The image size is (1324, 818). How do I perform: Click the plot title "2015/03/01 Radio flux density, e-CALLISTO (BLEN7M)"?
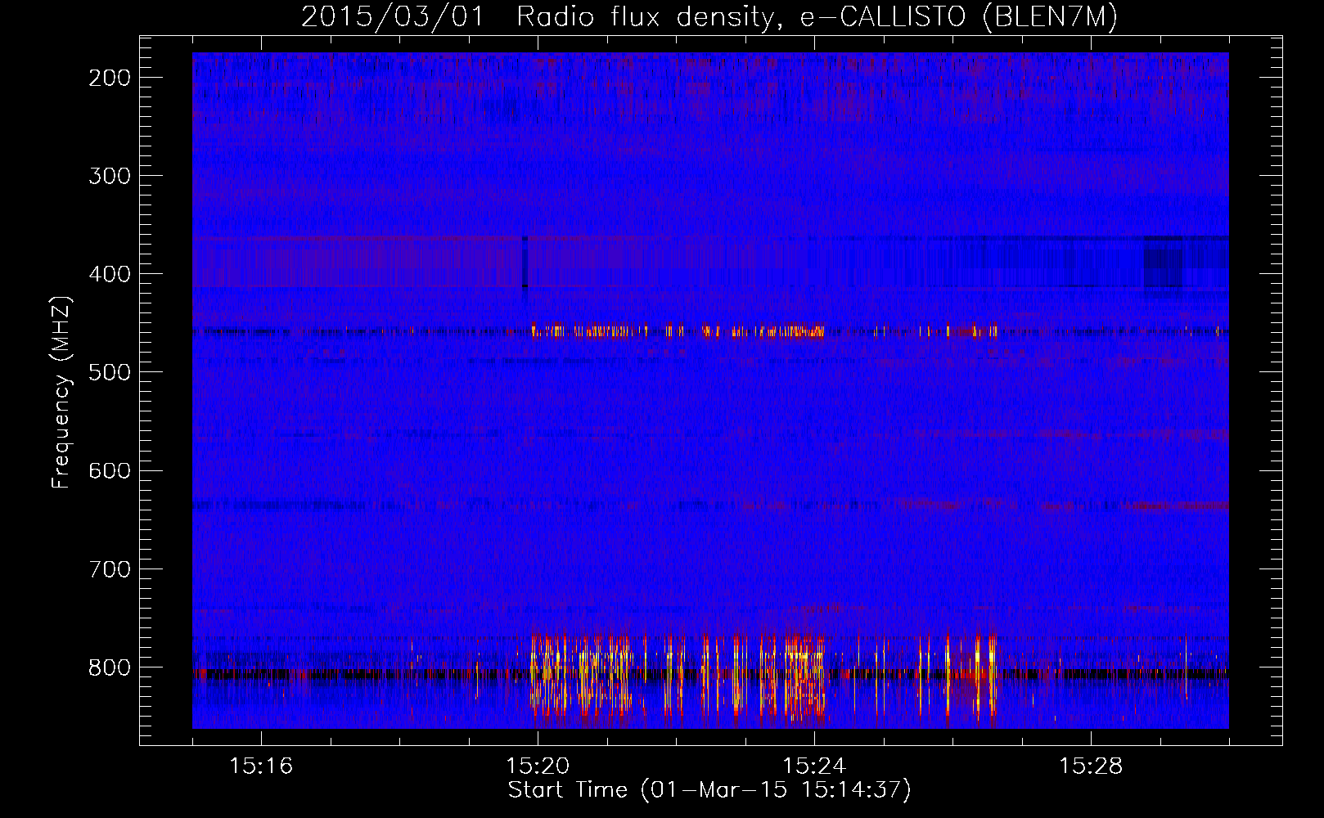point(709,17)
